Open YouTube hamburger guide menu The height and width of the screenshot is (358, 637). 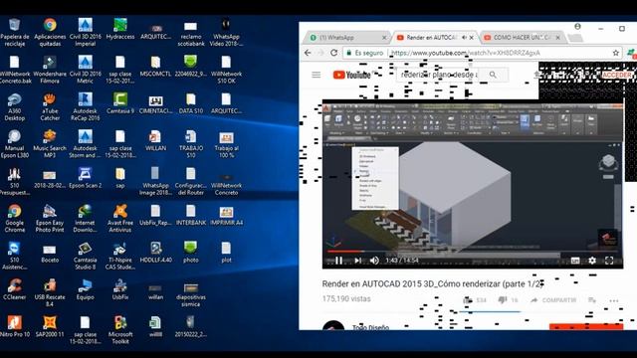click(x=317, y=75)
